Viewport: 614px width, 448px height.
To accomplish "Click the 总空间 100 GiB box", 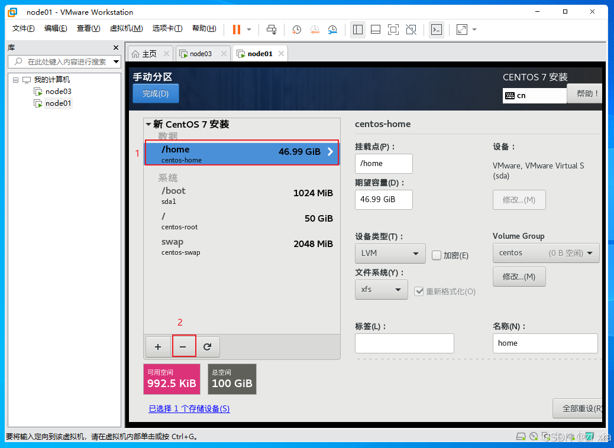I will (232, 379).
